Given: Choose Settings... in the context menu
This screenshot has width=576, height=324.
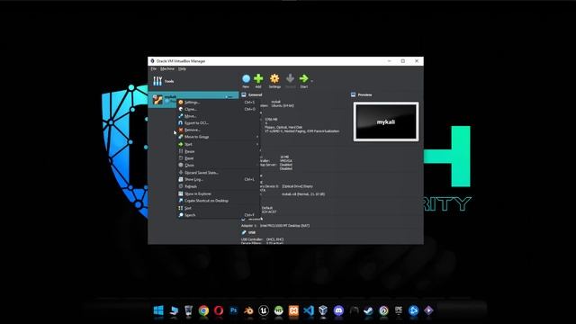Looking at the screenshot, I should click(218, 102).
